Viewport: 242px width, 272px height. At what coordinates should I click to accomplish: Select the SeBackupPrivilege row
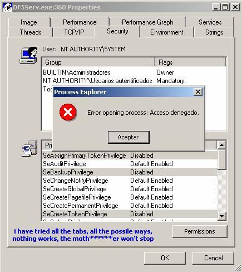coord(130,172)
